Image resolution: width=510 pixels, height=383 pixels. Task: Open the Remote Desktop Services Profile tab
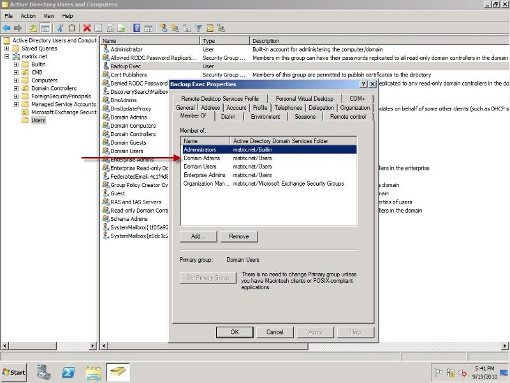220,98
